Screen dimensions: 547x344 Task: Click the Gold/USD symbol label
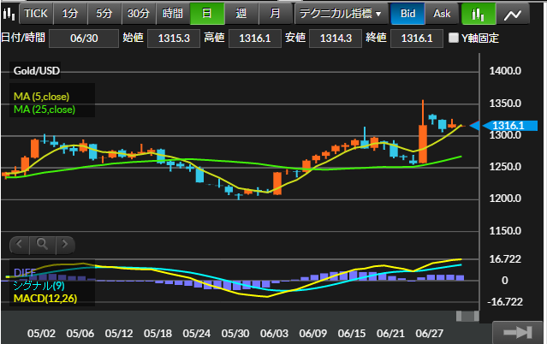coord(36,71)
